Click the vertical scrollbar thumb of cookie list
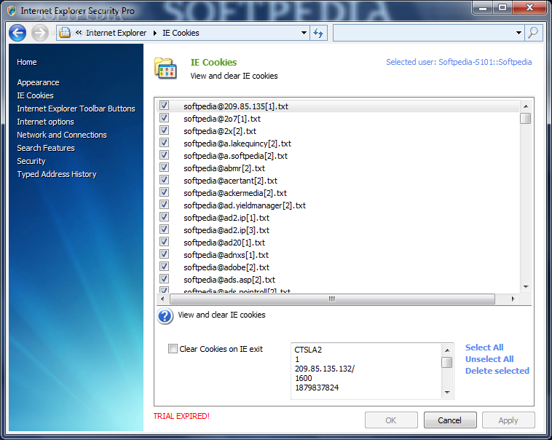Screen dimensions: 552x440 526,118
